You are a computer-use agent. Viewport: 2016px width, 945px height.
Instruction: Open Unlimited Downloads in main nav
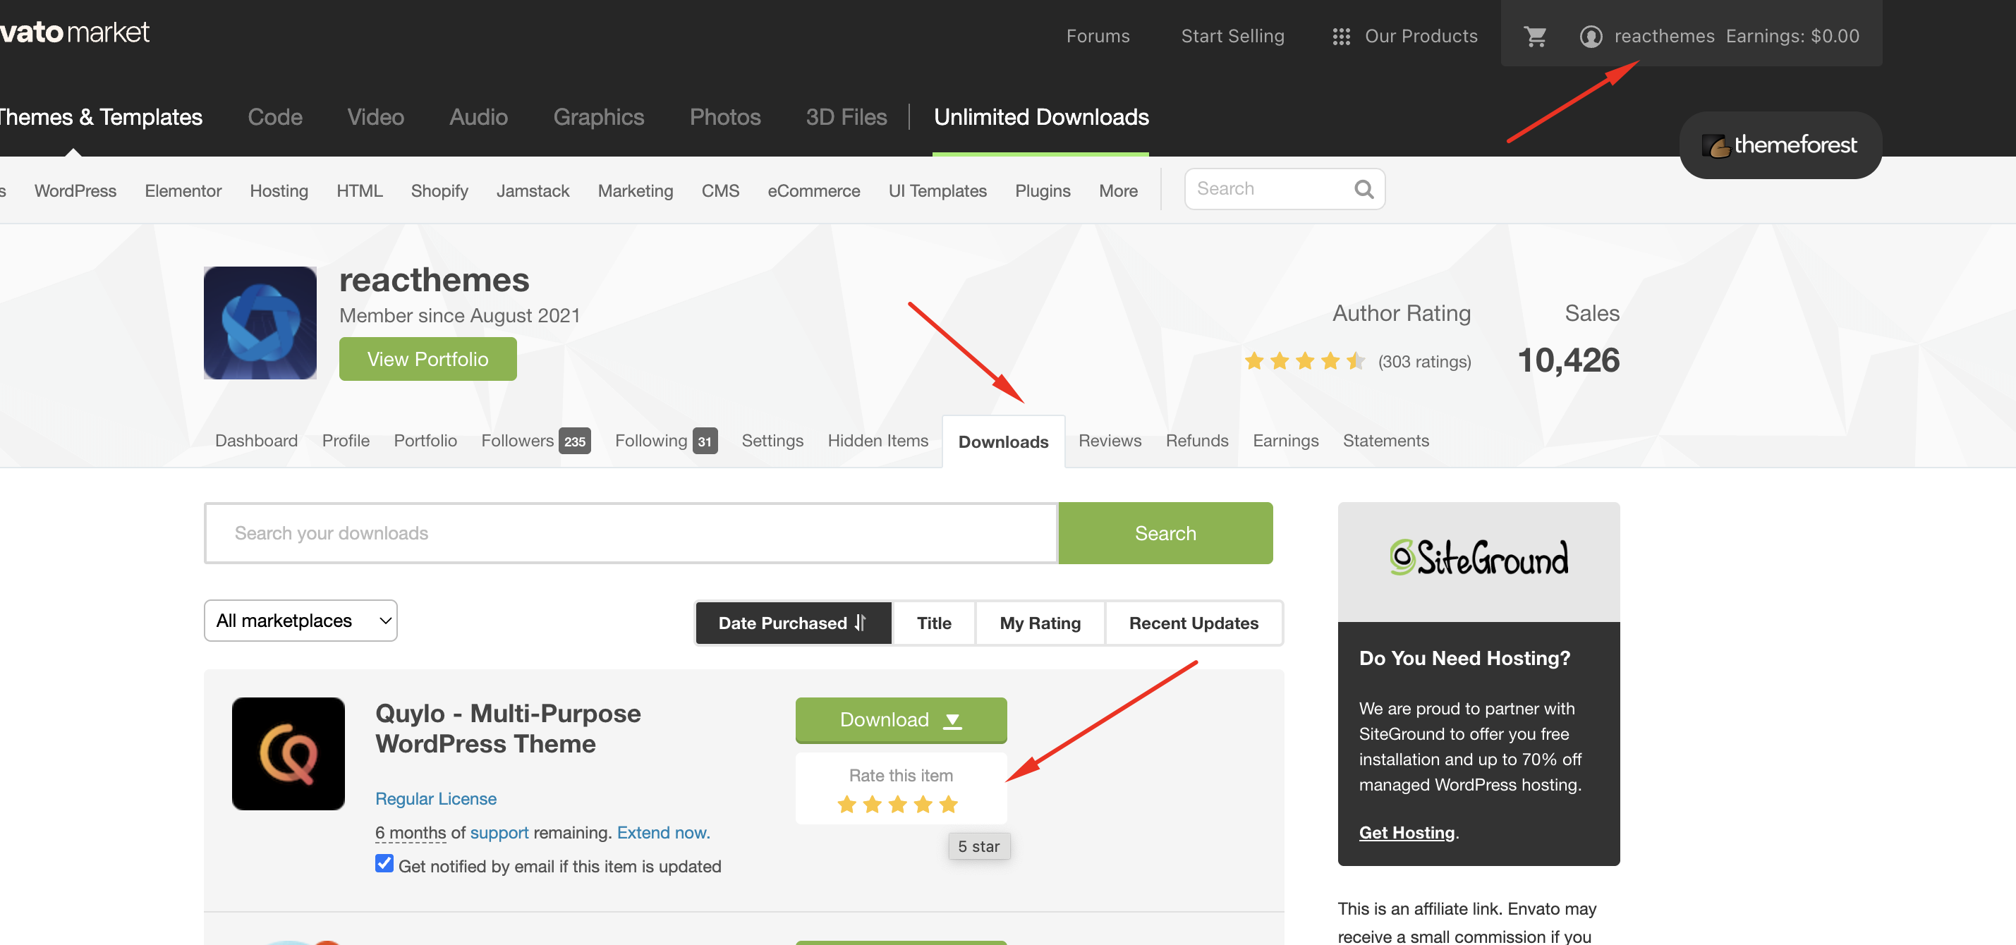(1040, 116)
